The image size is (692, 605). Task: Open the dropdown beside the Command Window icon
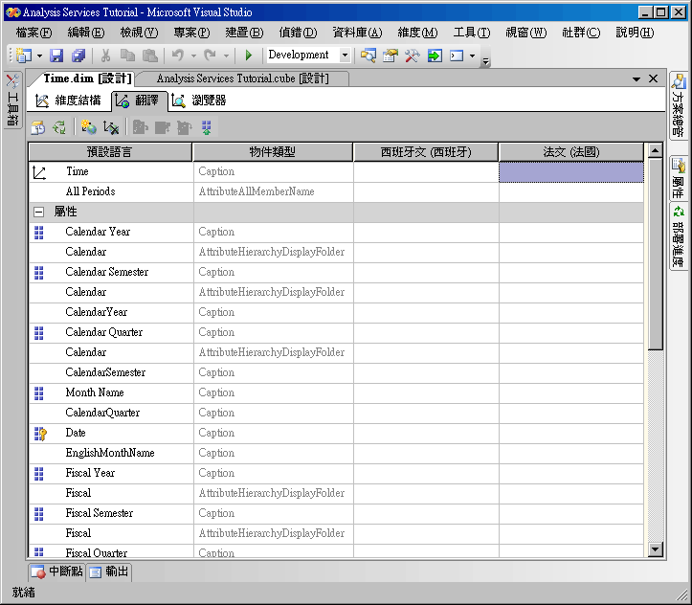pos(472,56)
